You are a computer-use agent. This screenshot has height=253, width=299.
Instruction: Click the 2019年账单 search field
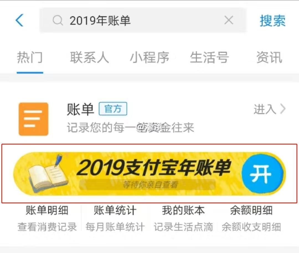point(143,20)
